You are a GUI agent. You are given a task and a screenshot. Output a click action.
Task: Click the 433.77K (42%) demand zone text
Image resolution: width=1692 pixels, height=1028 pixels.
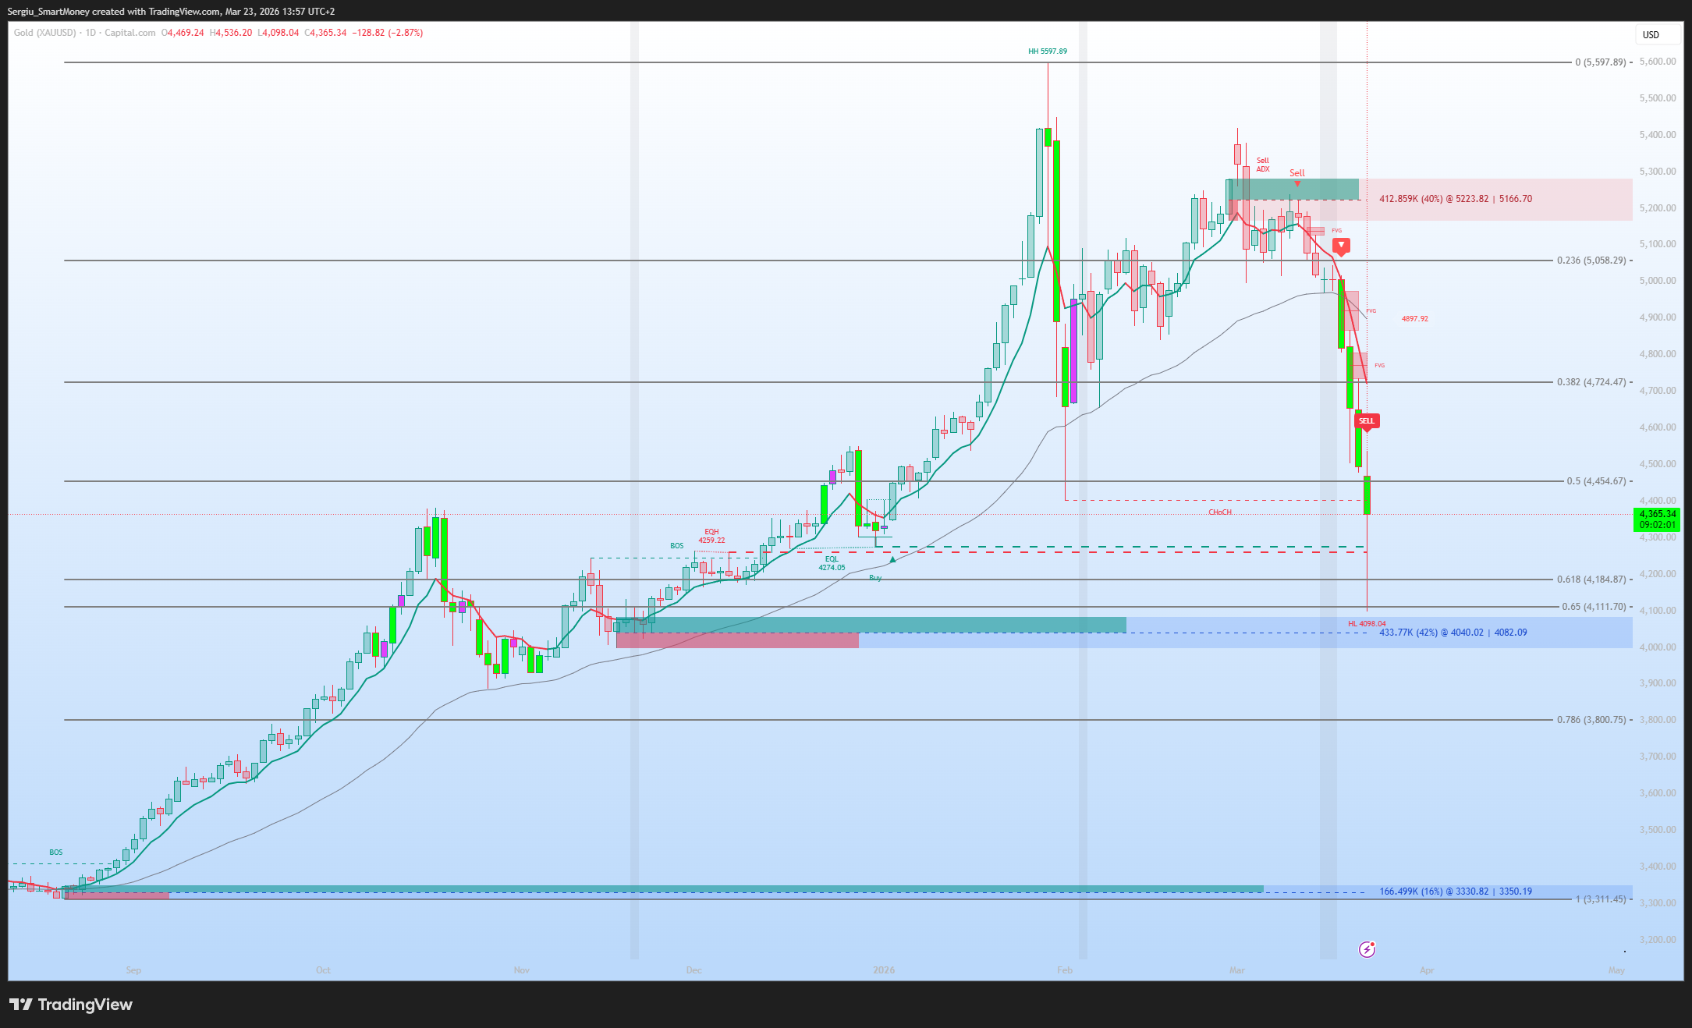tap(1453, 633)
